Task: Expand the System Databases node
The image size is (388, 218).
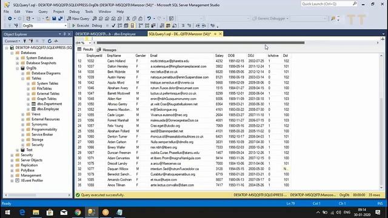Action: coord(18,58)
